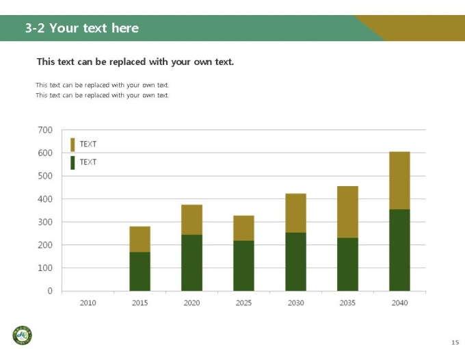Click the 2030 x-axis label
This screenshot has width=465, height=349.
click(296, 303)
